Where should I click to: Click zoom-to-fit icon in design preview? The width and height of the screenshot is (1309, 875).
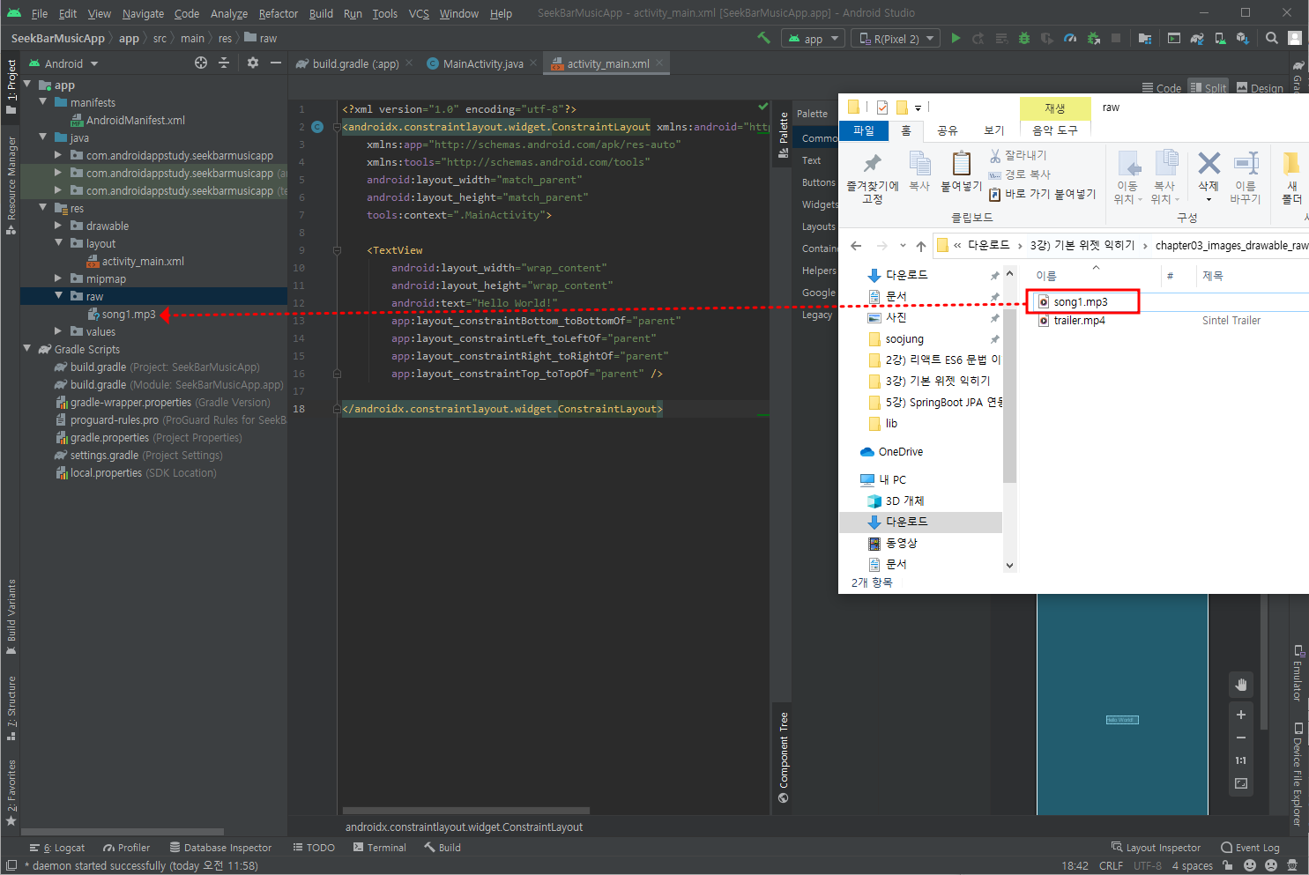point(1241,783)
